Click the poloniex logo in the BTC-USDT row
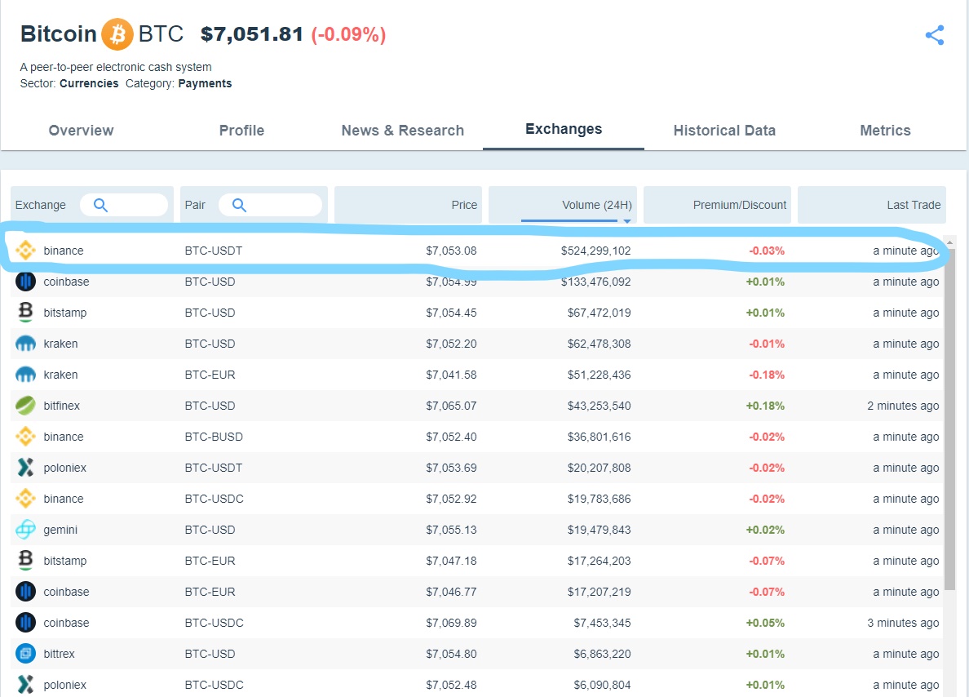The image size is (969, 697). tap(25, 468)
